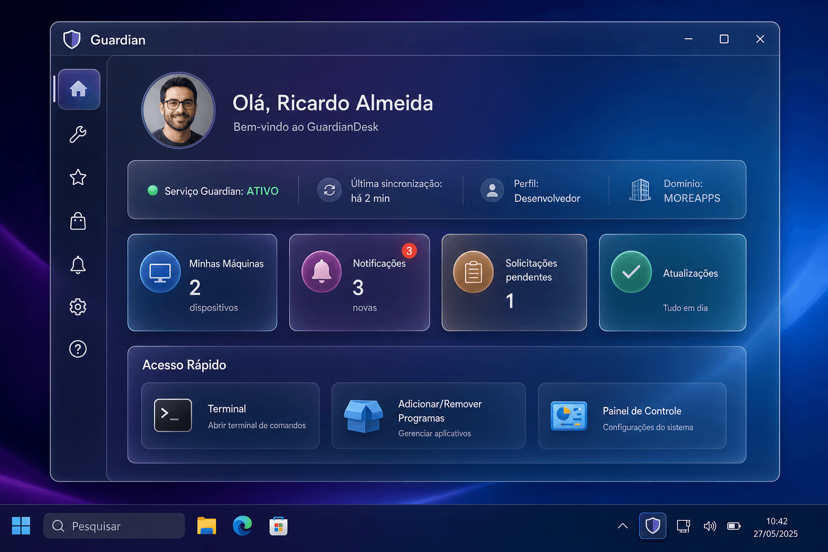The width and height of the screenshot is (828, 552).
Task: Click "Gerenciar aplicativos" text
Action: (x=434, y=433)
